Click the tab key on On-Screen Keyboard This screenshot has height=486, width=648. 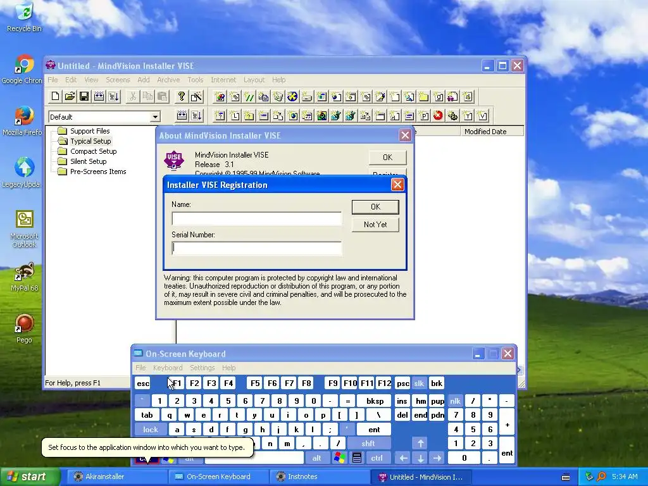tap(147, 415)
